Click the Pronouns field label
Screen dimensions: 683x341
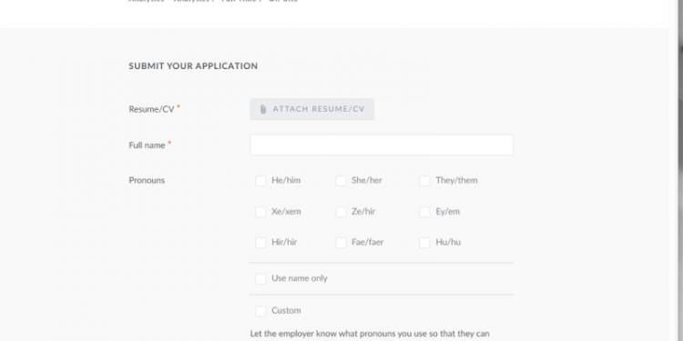[x=147, y=181]
